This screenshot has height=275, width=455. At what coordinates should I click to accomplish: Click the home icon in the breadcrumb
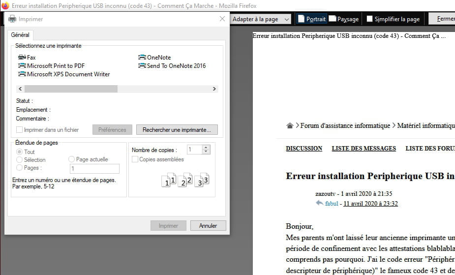click(x=290, y=125)
